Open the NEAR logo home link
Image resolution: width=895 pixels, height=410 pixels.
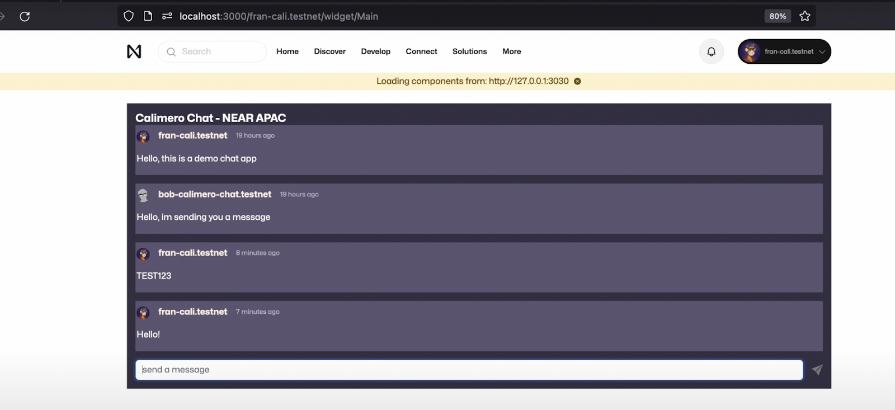(x=134, y=51)
